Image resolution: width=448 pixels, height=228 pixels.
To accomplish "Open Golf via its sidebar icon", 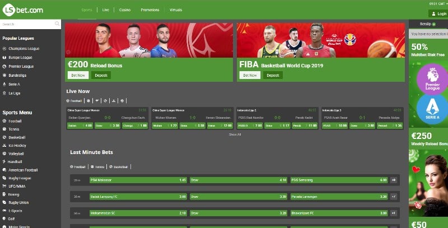I will click(x=4, y=219).
